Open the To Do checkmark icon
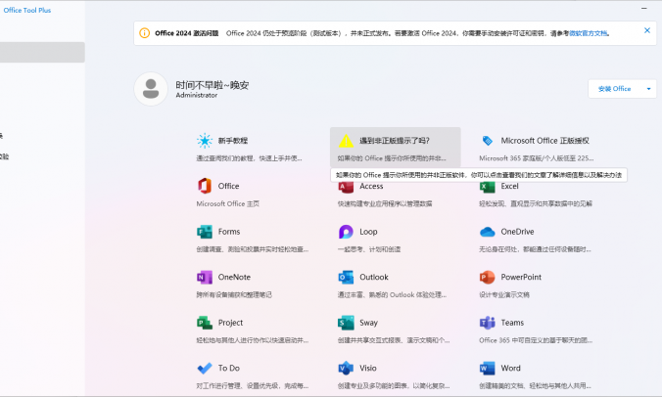This screenshot has height=397, width=662. 205,369
